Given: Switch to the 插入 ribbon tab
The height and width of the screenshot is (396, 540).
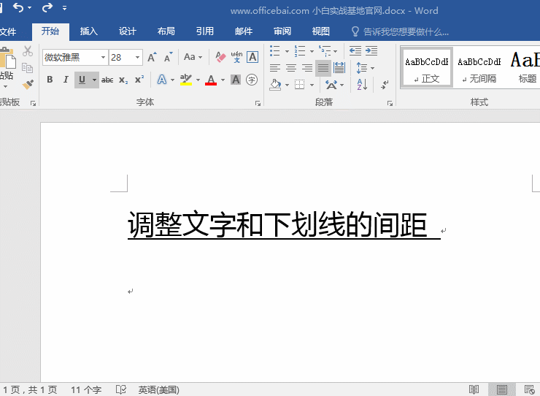Looking at the screenshot, I should (x=89, y=31).
